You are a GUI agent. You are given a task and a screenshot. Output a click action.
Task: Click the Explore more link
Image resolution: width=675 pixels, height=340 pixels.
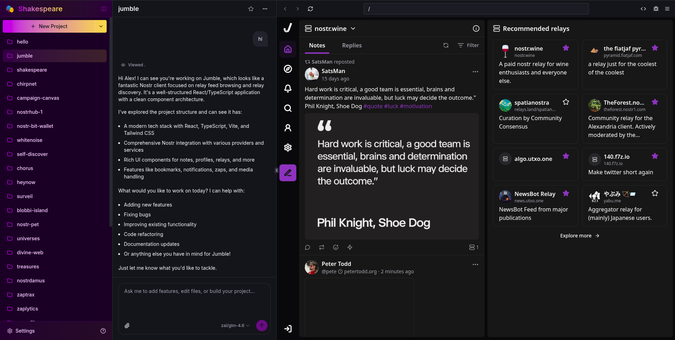tap(579, 236)
